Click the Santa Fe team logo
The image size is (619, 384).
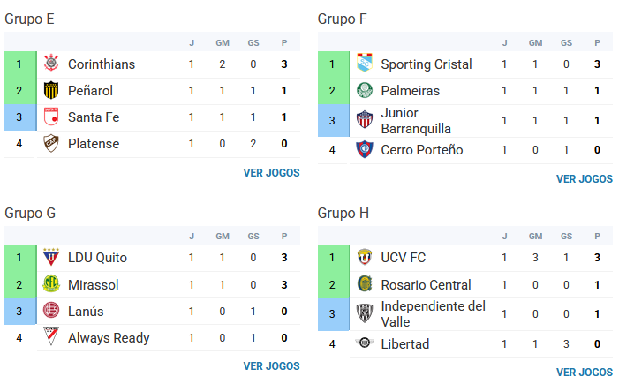click(51, 117)
